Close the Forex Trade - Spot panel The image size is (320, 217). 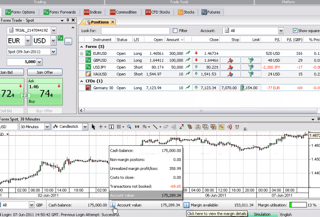tap(73, 20)
